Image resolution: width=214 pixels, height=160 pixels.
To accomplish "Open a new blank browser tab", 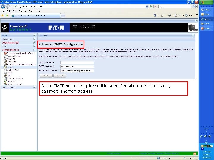I will (x=63, y=16).
